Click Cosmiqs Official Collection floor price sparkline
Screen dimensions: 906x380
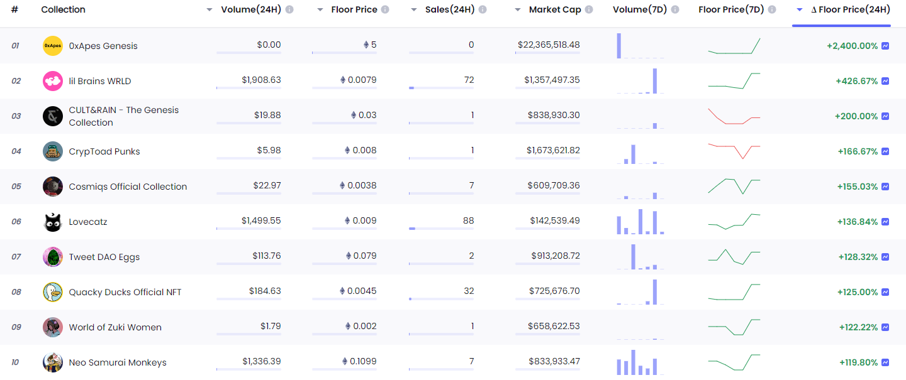tap(734, 187)
